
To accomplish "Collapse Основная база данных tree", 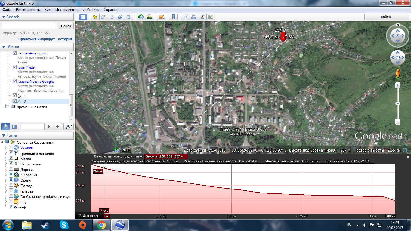I will 3,142.
